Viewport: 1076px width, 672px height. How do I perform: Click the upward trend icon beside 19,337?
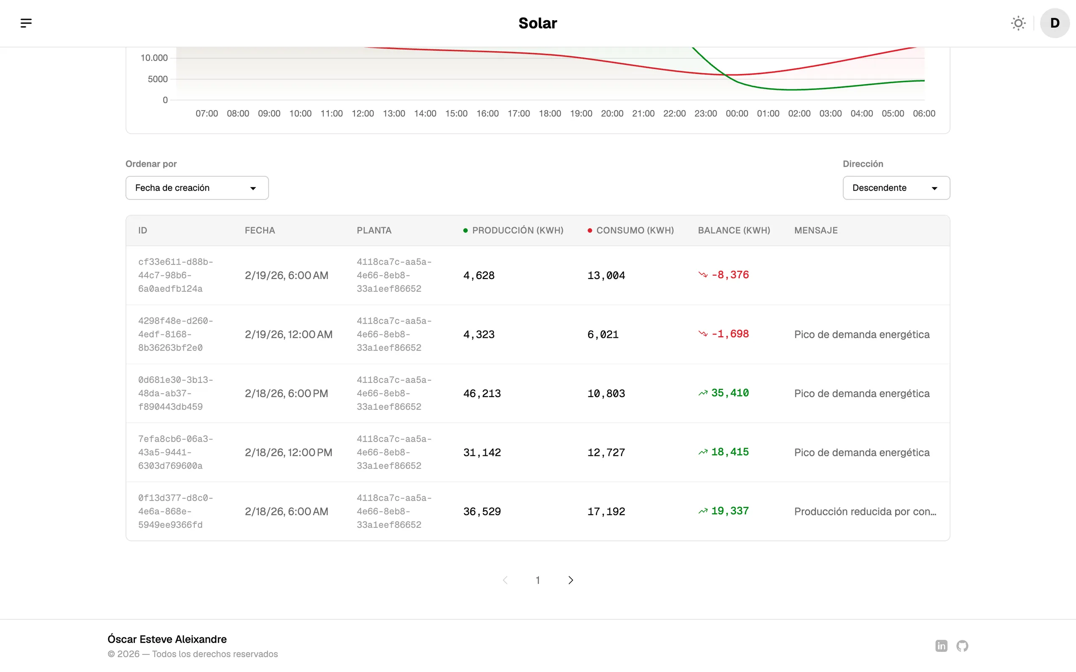(703, 511)
